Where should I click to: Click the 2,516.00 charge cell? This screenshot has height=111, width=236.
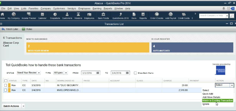[x=175, y=90]
